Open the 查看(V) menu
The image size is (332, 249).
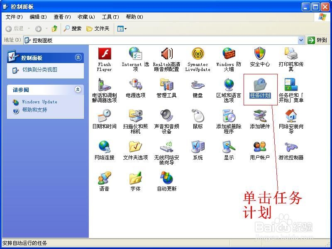click(x=62, y=17)
